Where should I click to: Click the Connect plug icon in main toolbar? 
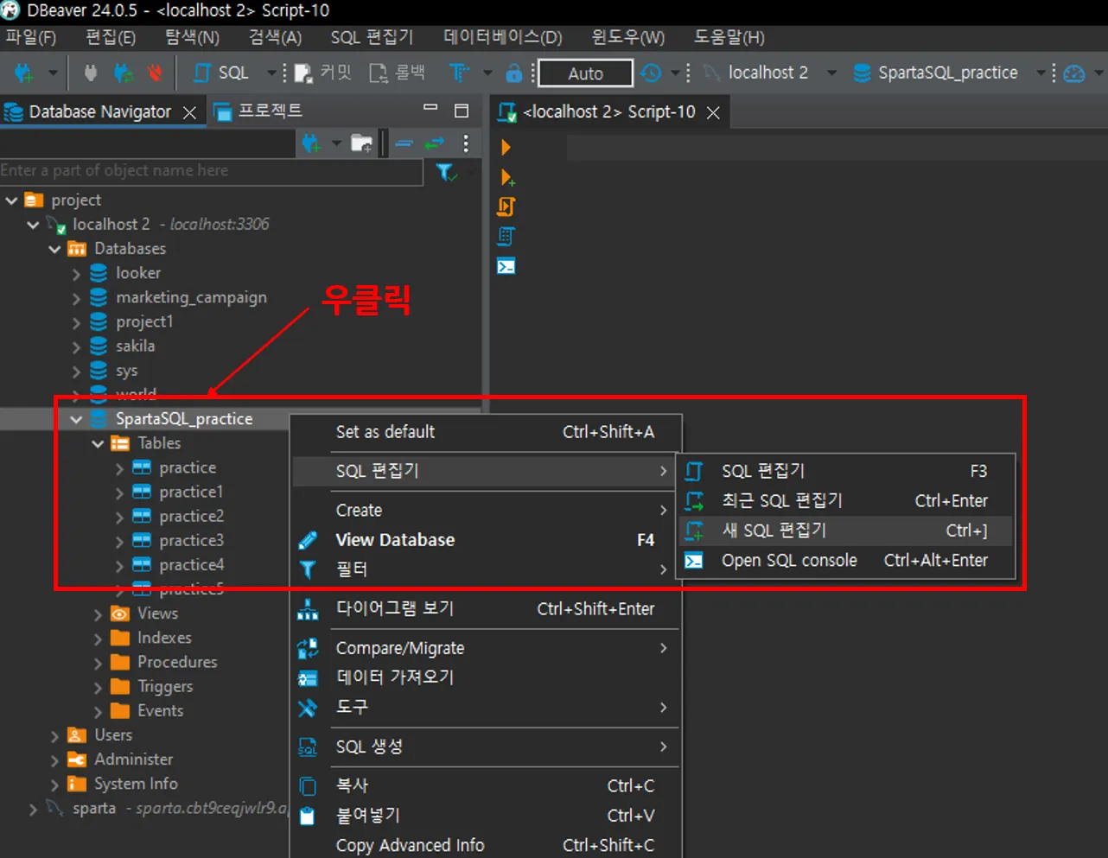click(91, 73)
